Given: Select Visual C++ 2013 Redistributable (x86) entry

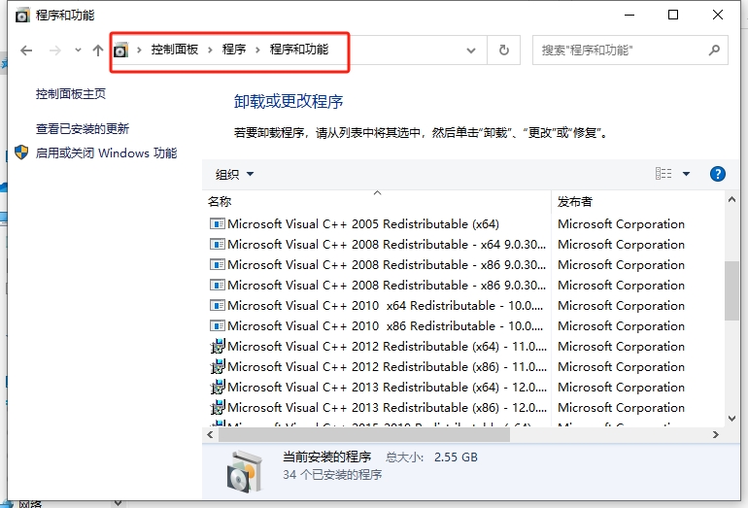Looking at the screenshot, I should 378,407.
